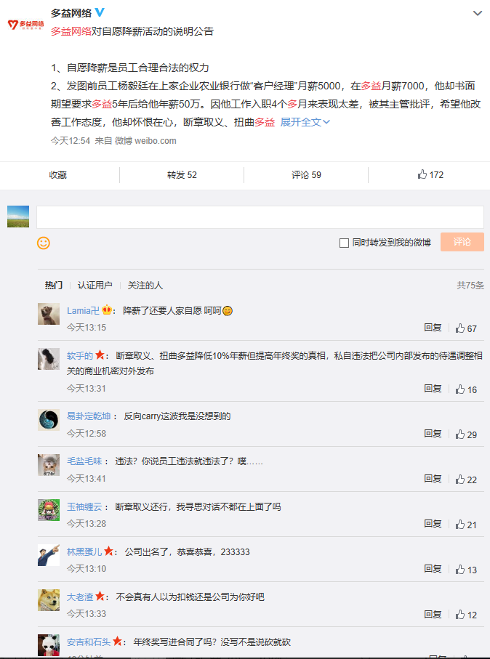Click highlighted 多益网络 in post title
Screen dimensions: 490x659
point(71,31)
